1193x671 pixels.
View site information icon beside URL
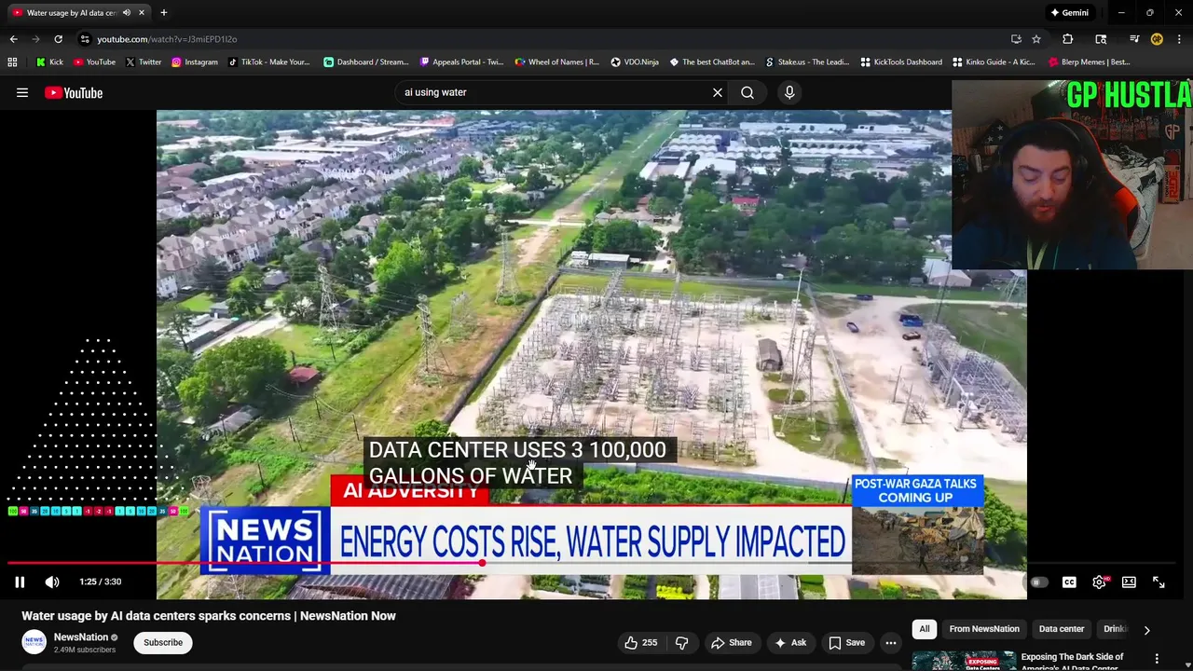point(85,39)
